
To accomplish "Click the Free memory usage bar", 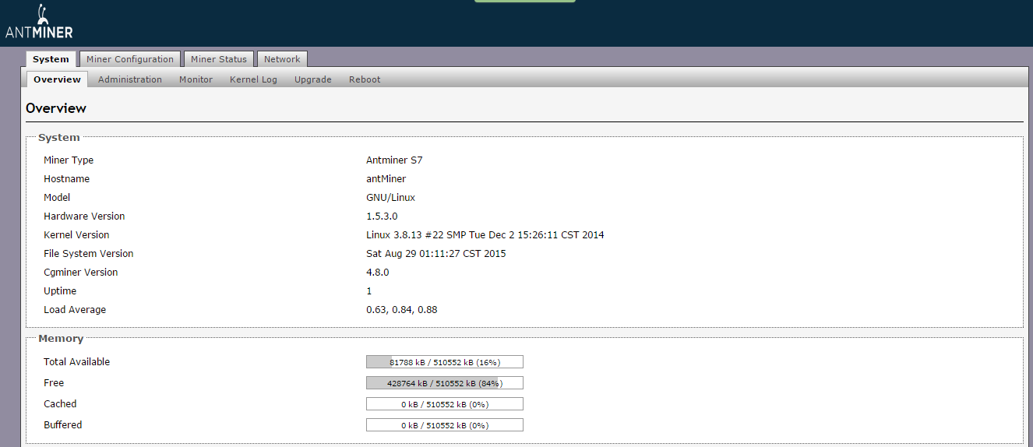I will (444, 383).
